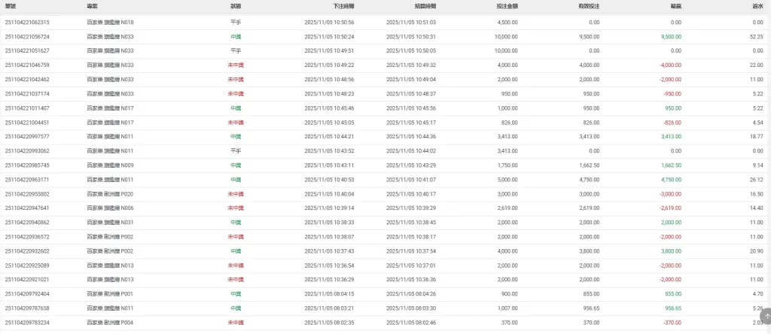Click the 輸贏 column header
This screenshot has height=334, width=771.
pyautogui.click(x=671, y=5)
